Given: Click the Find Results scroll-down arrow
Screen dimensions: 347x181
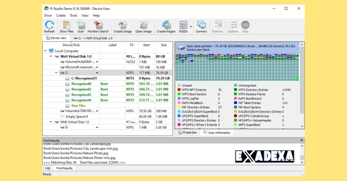Looking at the screenshot, I should click(x=302, y=162).
